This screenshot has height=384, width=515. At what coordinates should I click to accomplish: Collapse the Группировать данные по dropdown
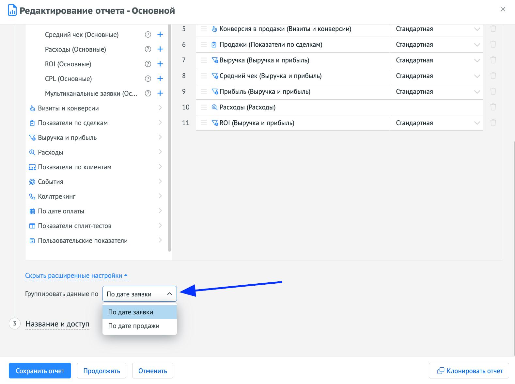pyautogui.click(x=139, y=294)
